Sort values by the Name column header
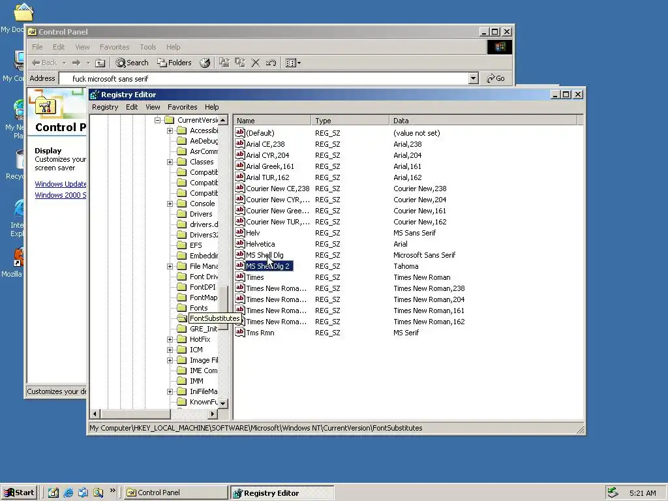 (x=273, y=121)
